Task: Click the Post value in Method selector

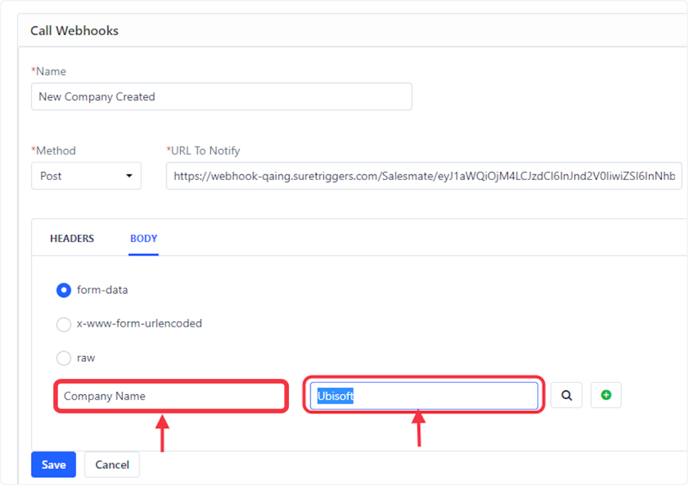Action: click(51, 176)
